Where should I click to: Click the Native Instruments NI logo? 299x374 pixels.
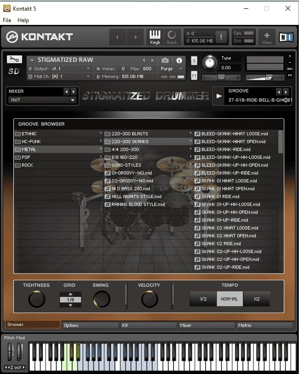[286, 37]
